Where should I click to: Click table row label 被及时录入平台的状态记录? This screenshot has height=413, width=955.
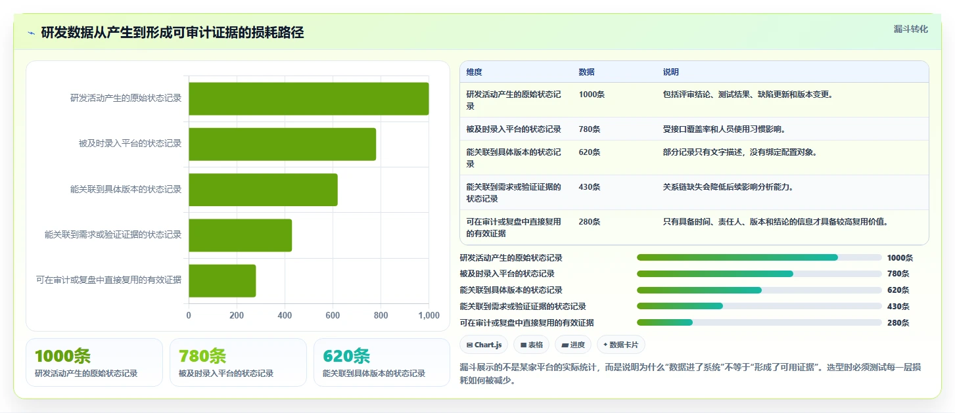point(513,129)
